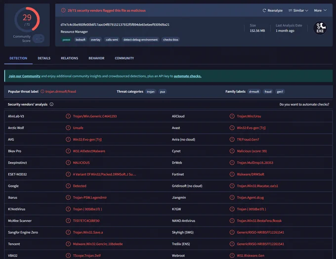Image resolution: width=336 pixels, height=259 pixels.
Task: Select the detect-debug-environment tag
Action: click(140, 39)
